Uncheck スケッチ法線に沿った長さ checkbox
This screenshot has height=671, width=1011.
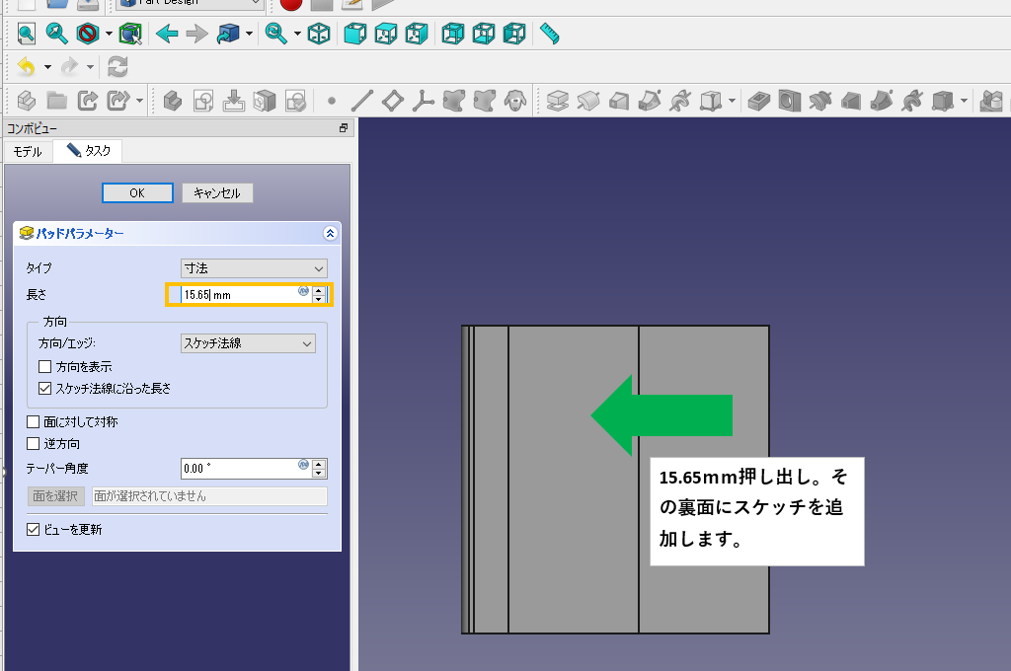coord(44,389)
